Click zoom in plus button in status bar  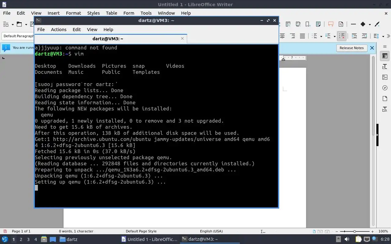click(372, 231)
